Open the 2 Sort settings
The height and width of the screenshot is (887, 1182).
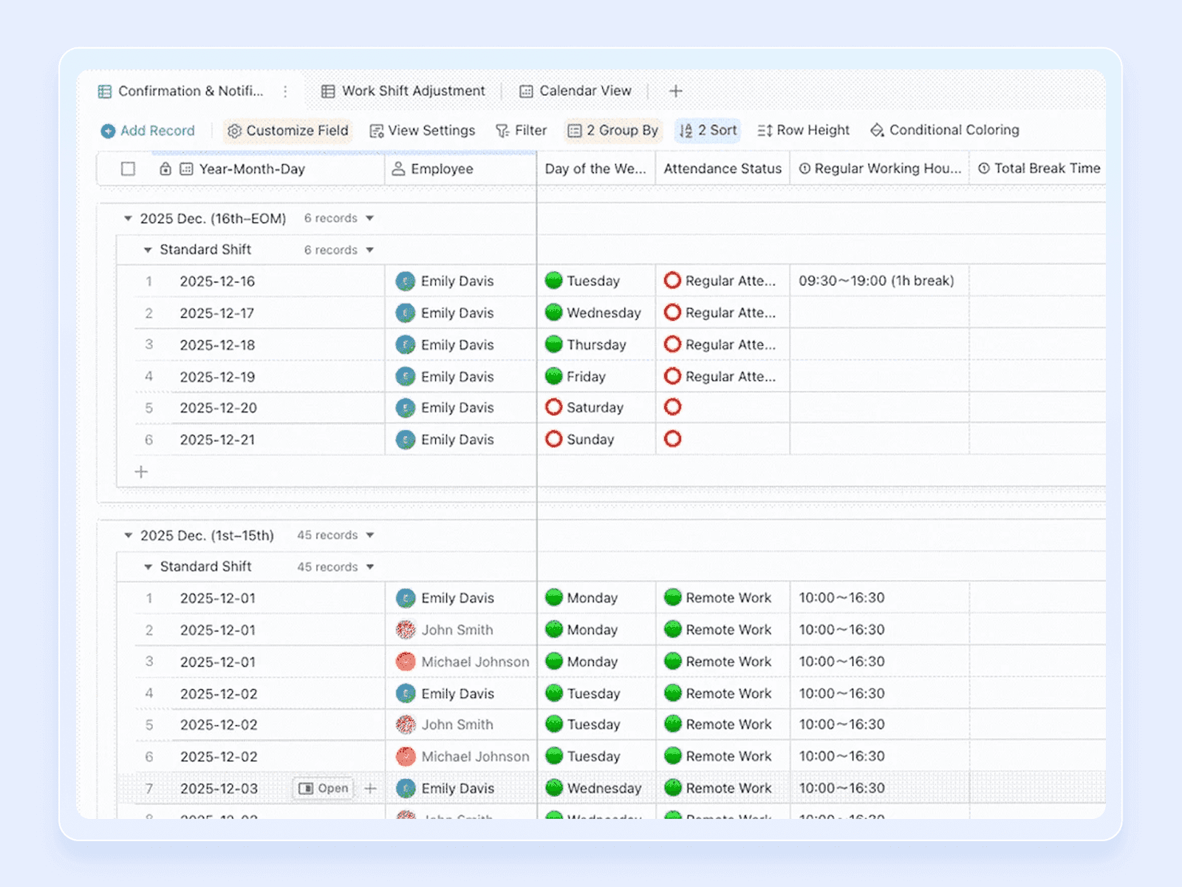point(707,130)
